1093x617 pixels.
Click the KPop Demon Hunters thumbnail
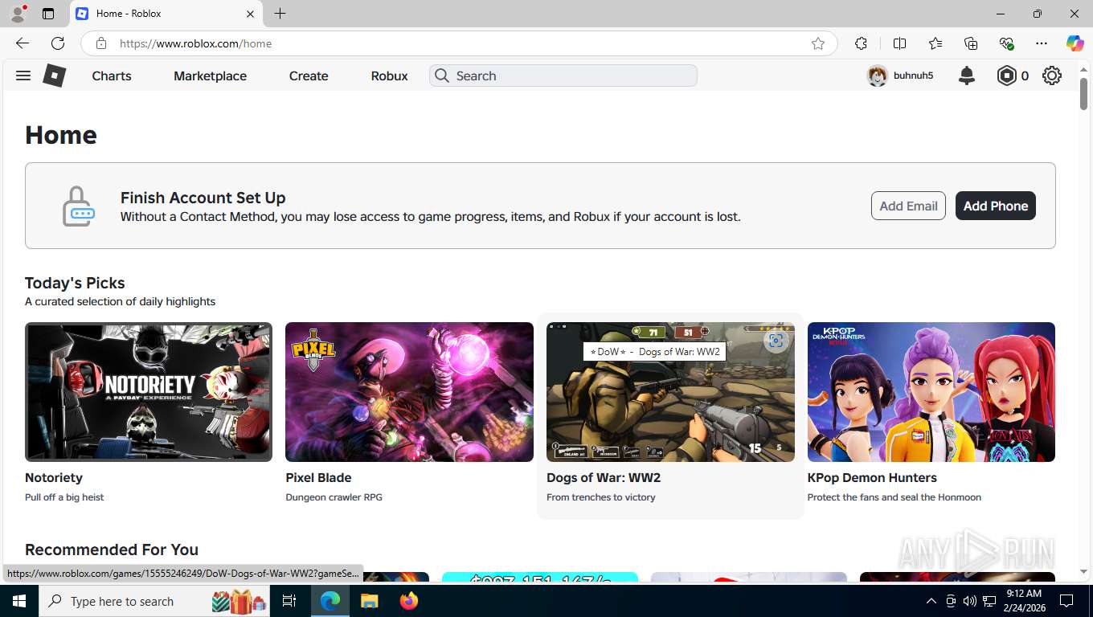[x=931, y=392]
